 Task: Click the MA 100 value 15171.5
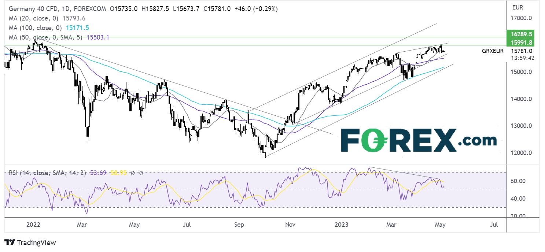pos(78,28)
